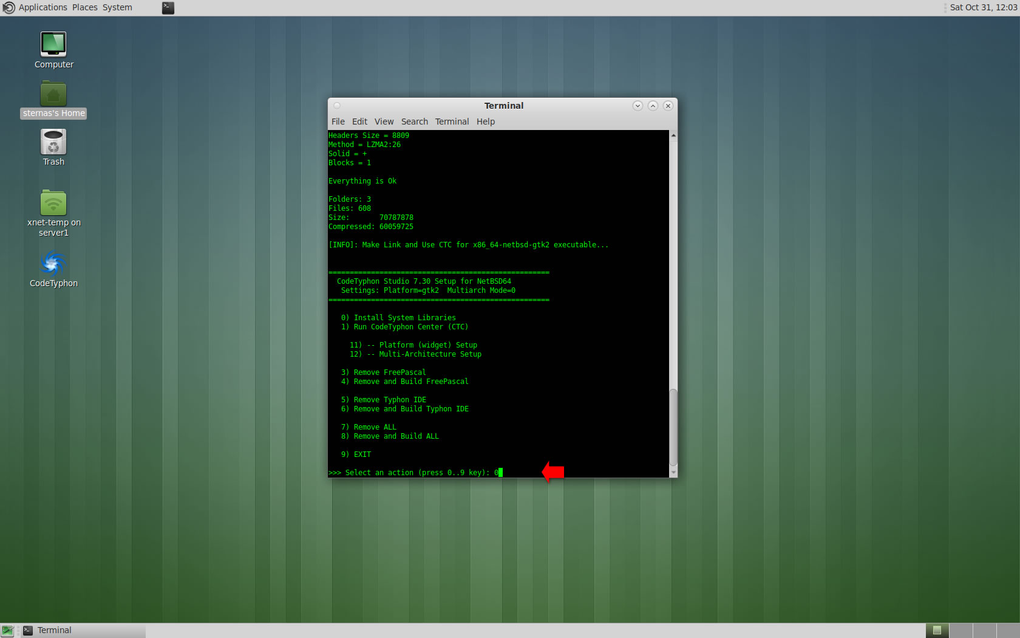
Task: Open the Trash desktop icon
Action: pyautogui.click(x=53, y=142)
